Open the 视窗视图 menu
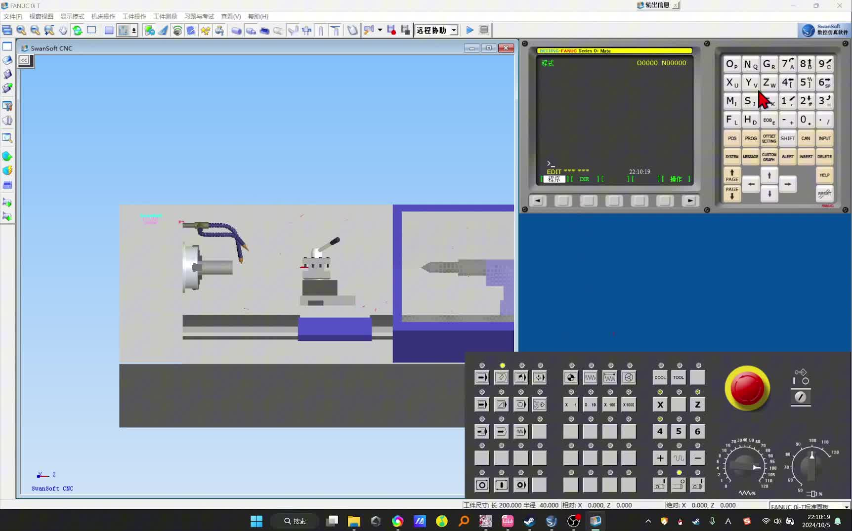 tap(42, 16)
